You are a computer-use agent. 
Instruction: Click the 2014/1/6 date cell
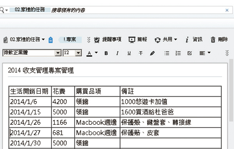coord(30,102)
